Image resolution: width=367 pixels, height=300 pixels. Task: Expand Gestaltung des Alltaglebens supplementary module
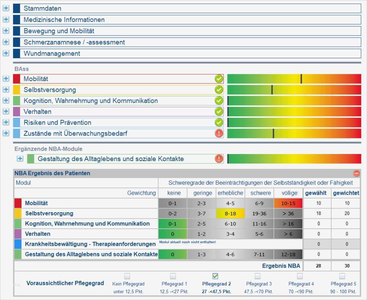point(20,159)
